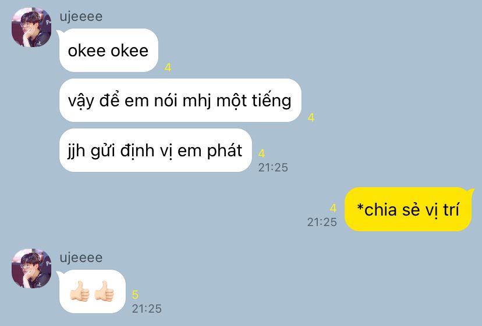This screenshot has height=326, width=482.
Task: Tap the thumbs-up emoji message bubble
Action: click(x=92, y=291)
